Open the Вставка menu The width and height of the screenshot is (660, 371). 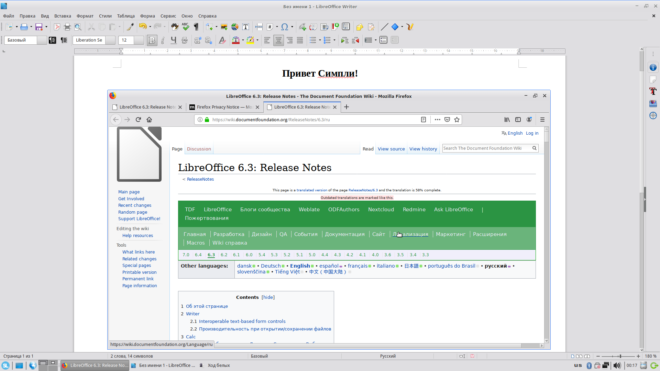[63, 16]
